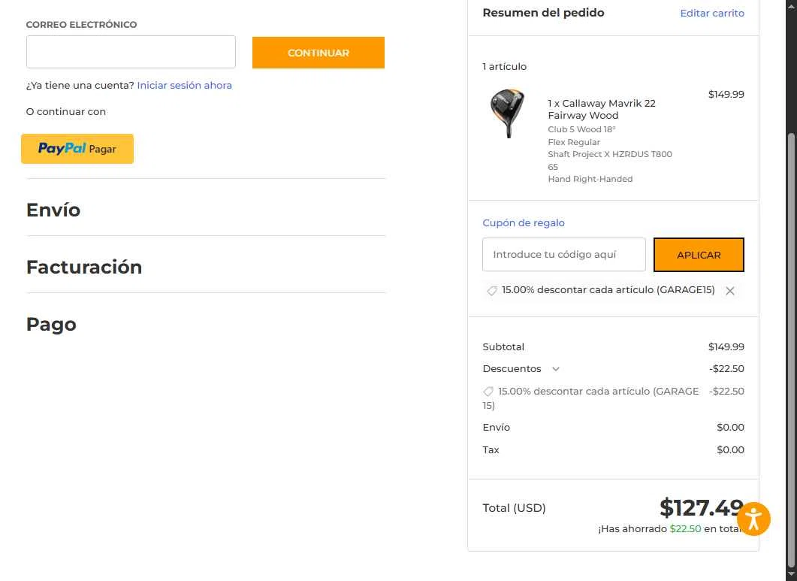The width and height of the screenshot is (797, 581).
Task: Click the discount tag icon under Descuentos
Action: click(488, 392)
